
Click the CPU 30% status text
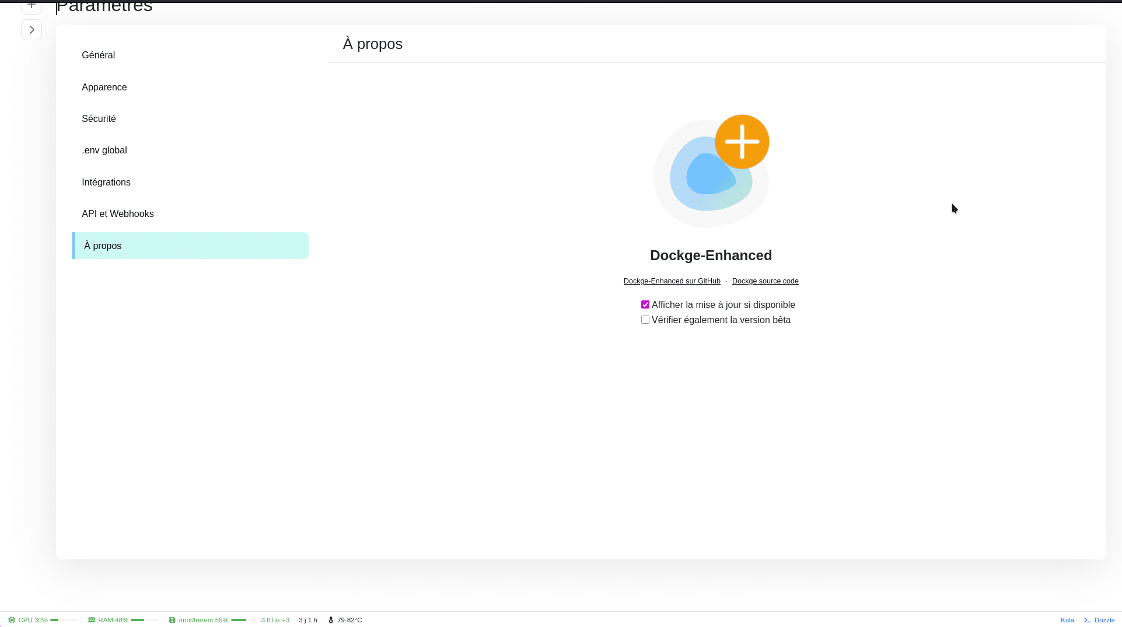coord(33,620)
